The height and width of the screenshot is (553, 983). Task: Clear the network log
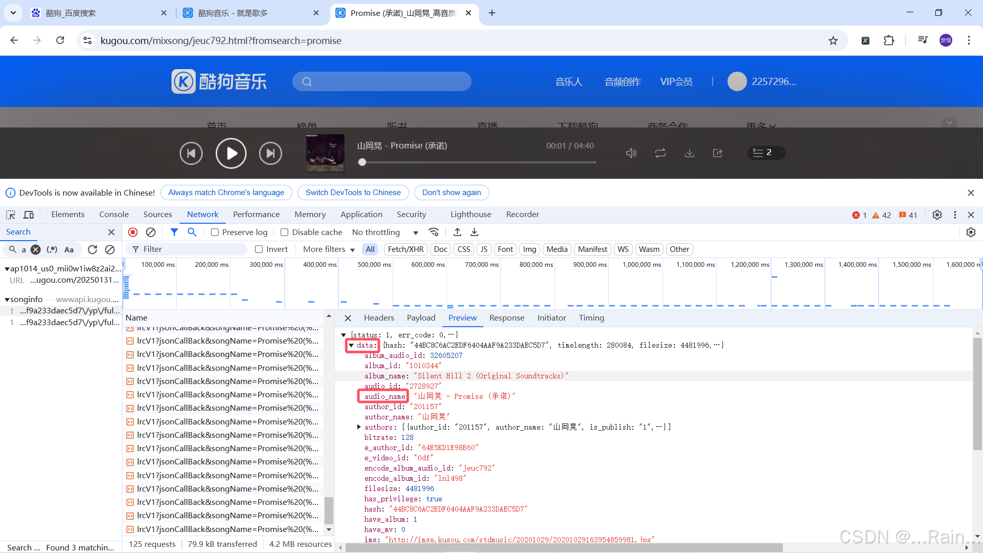point(151,232)
